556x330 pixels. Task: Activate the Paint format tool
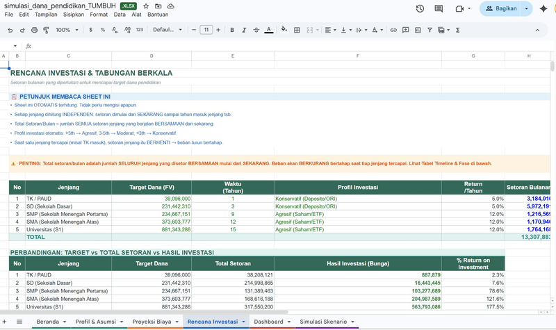(x=46, y=30)
